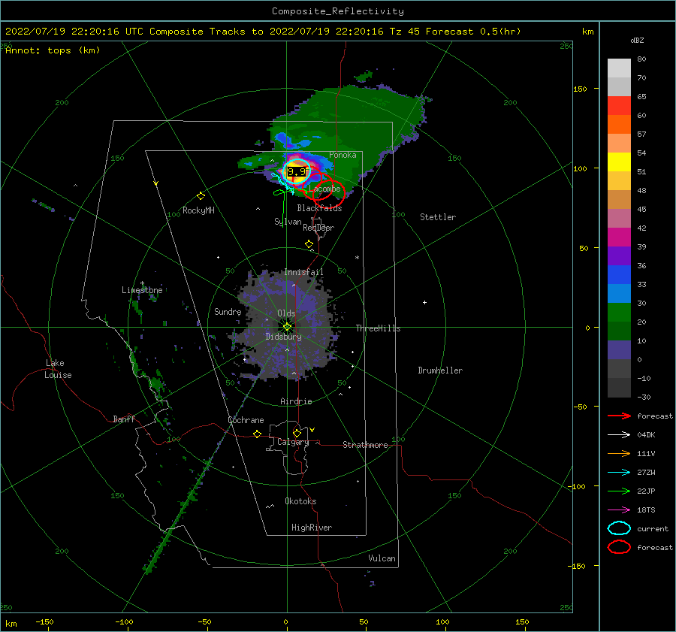The height and width of the screenshot is (632, 676).
Task: Click the Blackfalds city label
Action: tap(319, 208)
